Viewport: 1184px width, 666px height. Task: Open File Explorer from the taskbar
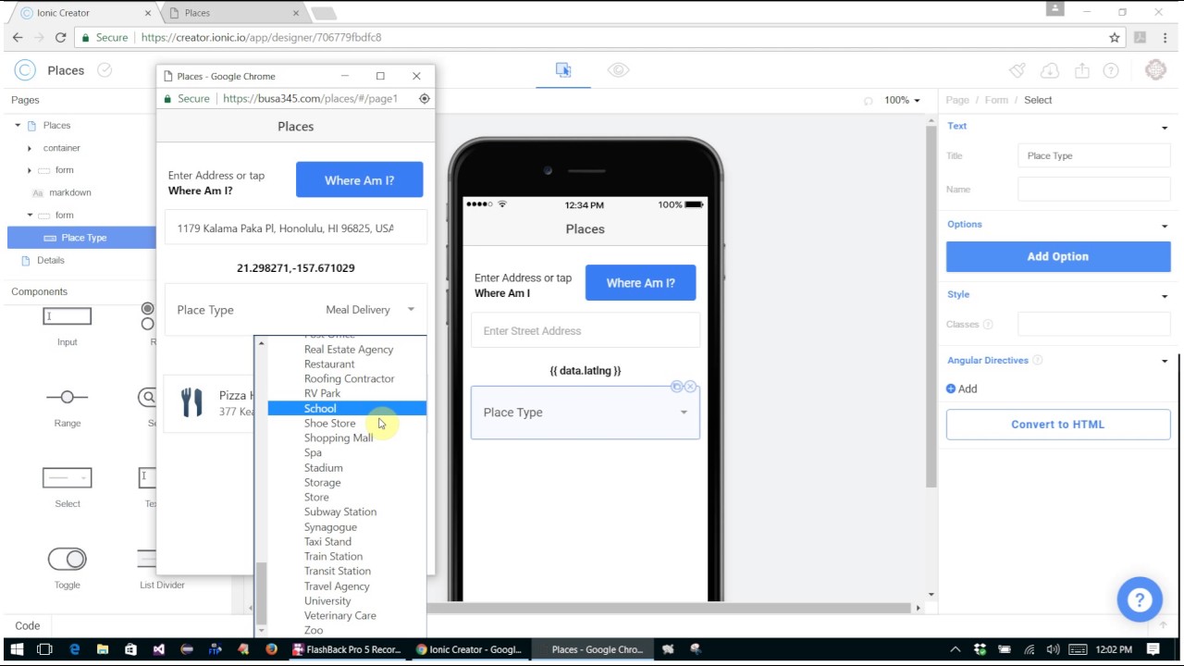[103, 649]
